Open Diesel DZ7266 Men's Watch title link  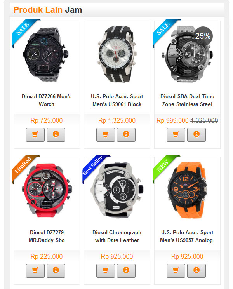point(47,100)
